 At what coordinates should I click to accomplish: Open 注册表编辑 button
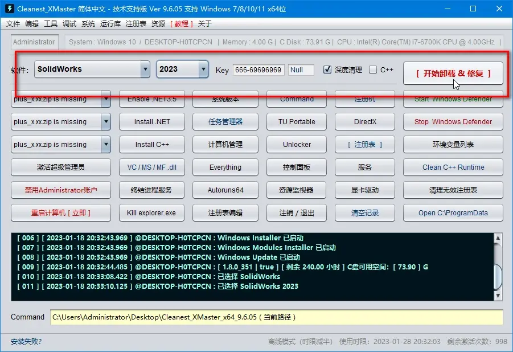[225, 213]
